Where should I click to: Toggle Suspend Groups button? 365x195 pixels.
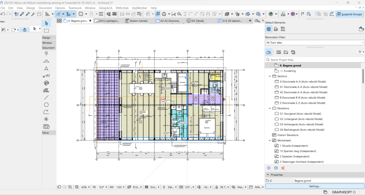[349, 14]
